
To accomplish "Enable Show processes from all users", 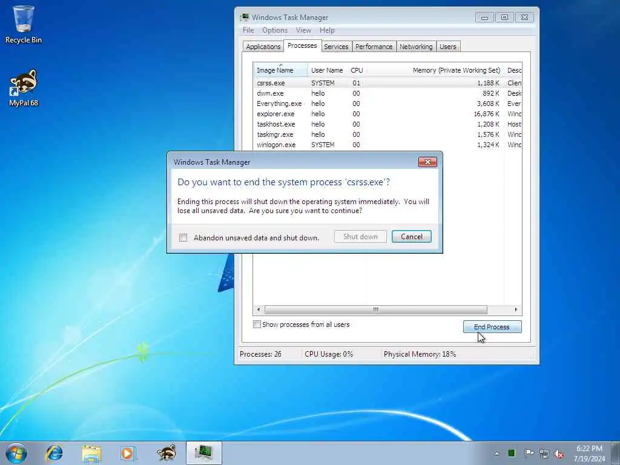I will point(257,325).
